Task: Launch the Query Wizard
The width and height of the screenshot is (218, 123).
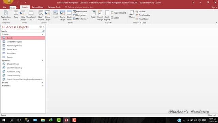Action: [x=41, y=15]
